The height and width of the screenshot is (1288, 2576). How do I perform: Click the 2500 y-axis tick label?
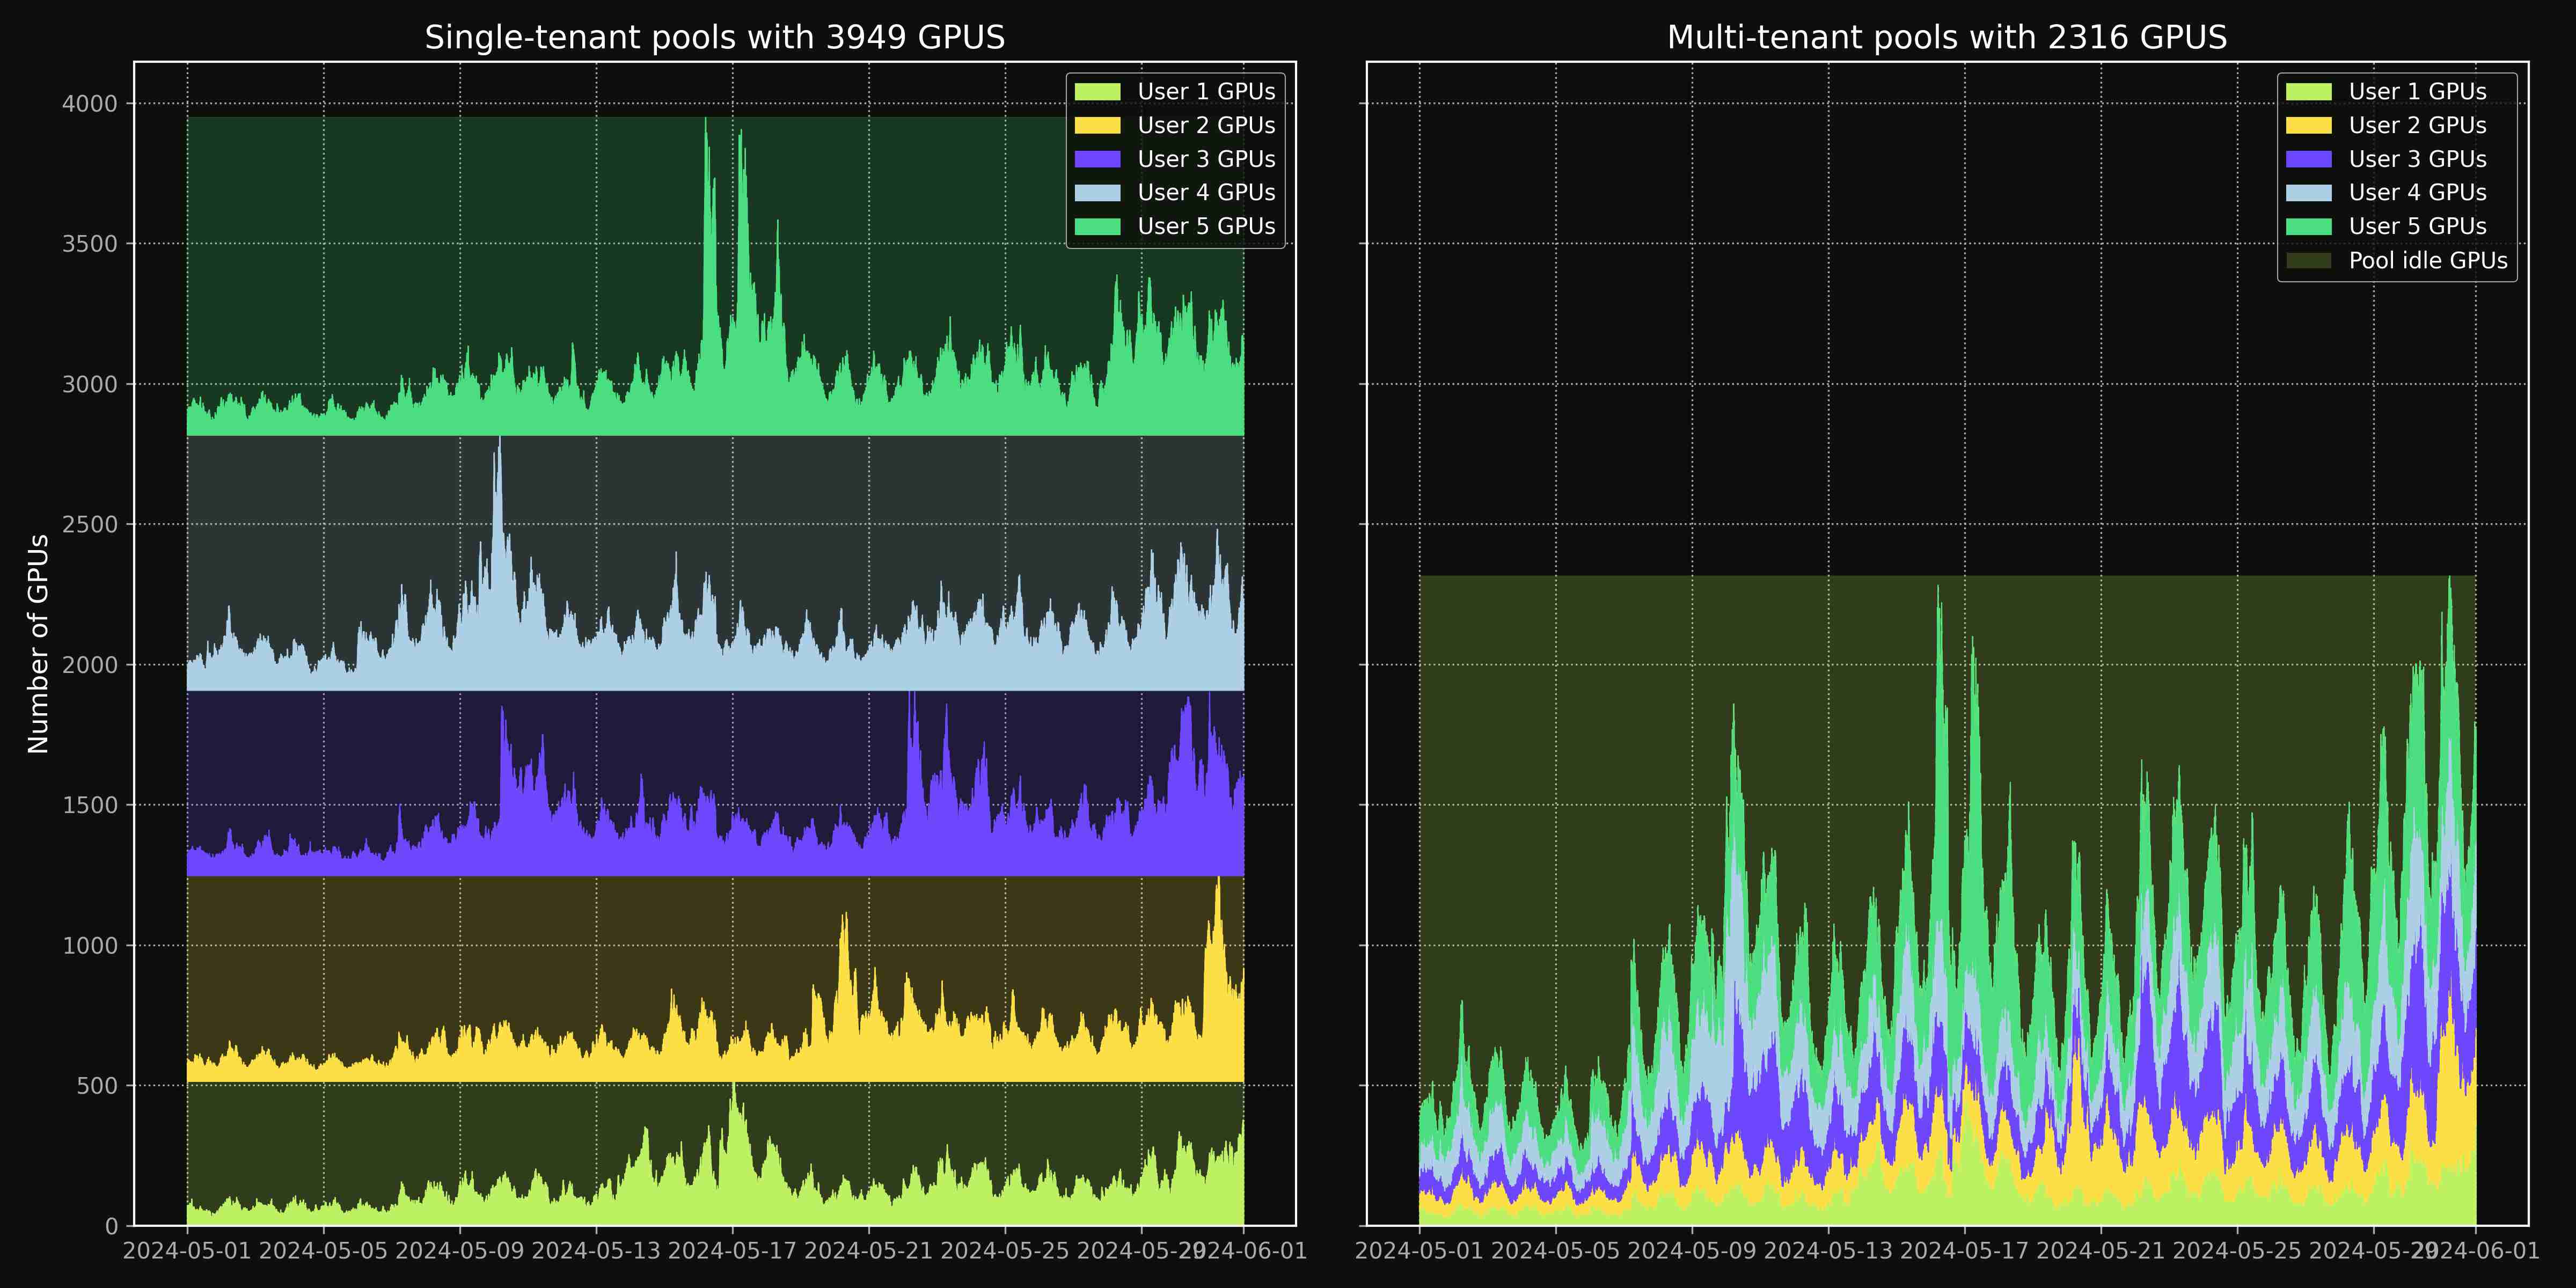tap(90, 525)
